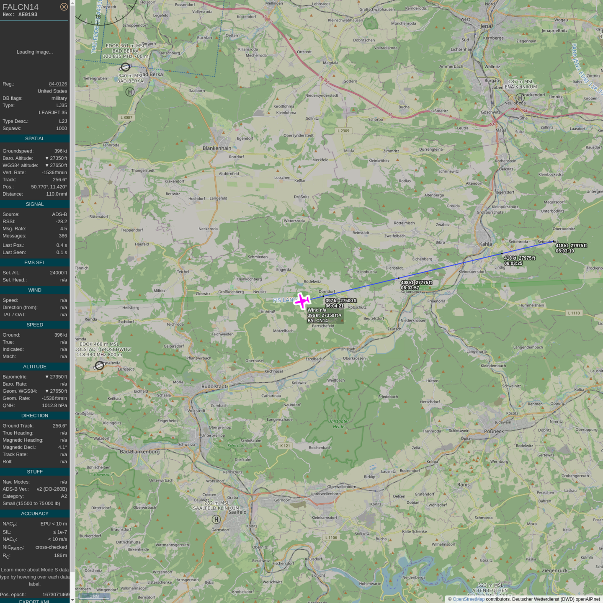Click the sidebar scrollbar down arrow
Image resolution: width=603 pixels, height=603 pixels.
pyautogui.click(x=72, y=600)
